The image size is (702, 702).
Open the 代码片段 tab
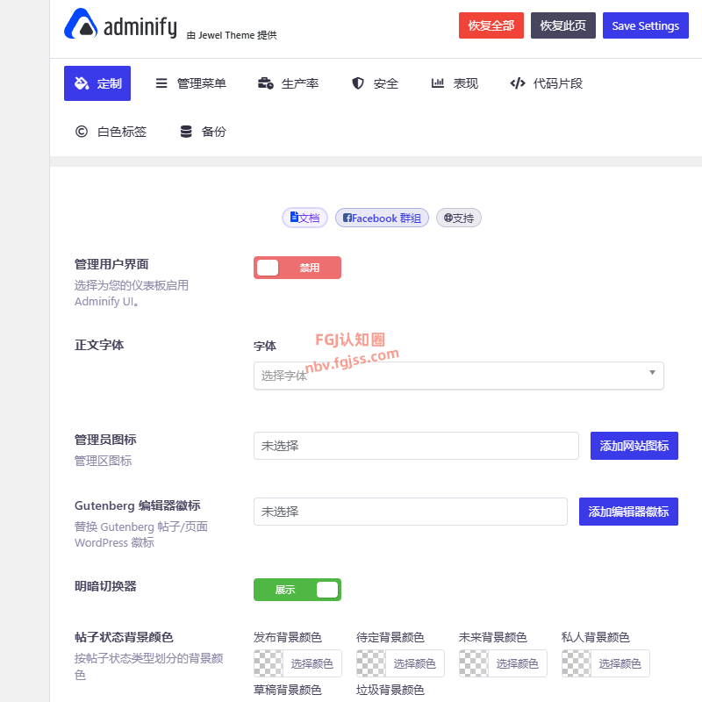(x=546, y=83)
